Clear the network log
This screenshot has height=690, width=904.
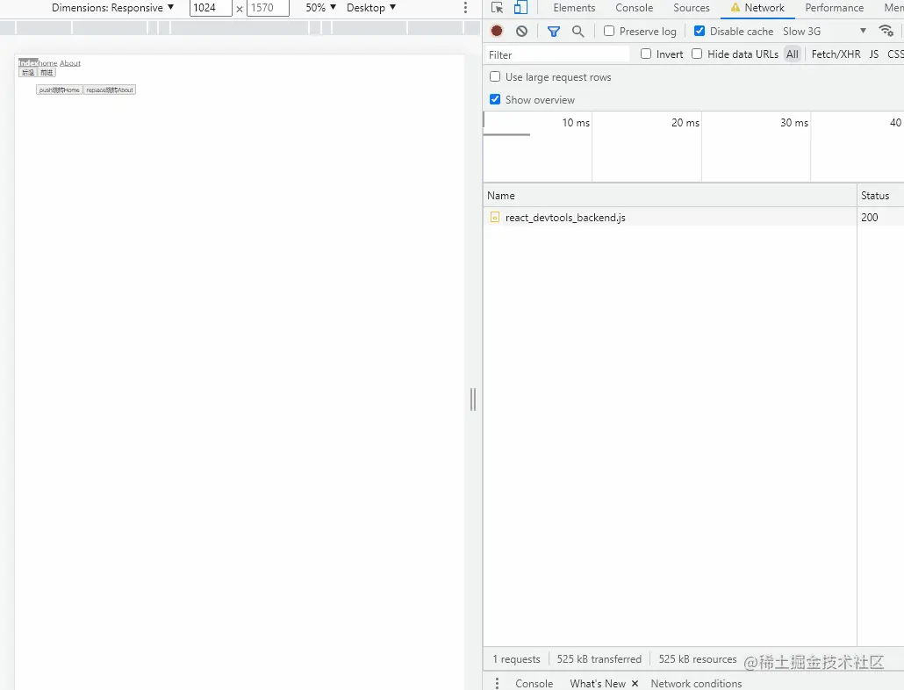click(521, 31)
